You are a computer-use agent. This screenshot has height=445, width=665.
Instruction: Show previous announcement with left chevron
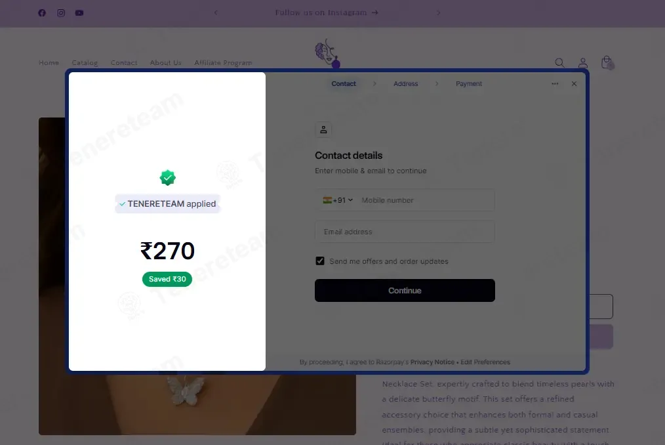point(216,12)
